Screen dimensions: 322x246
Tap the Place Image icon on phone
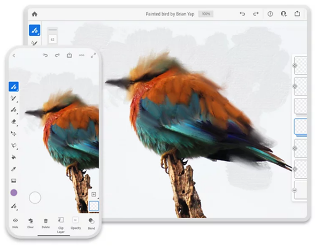13,181
